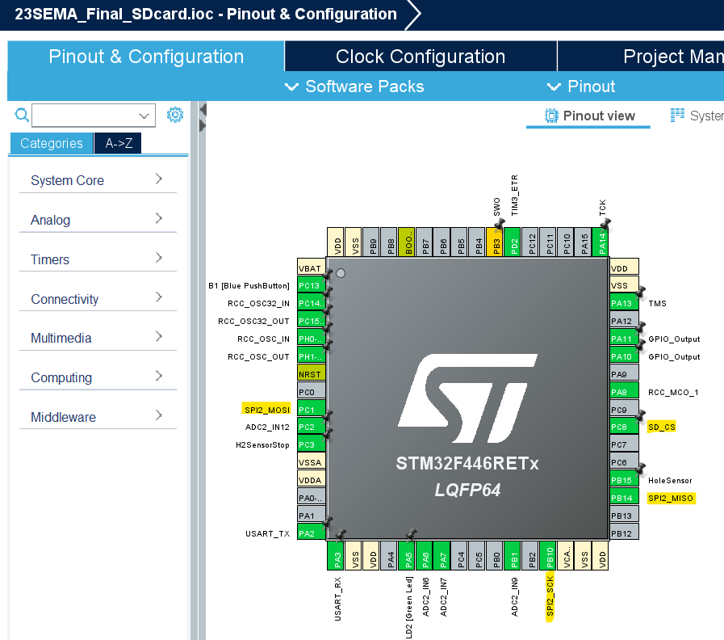Viewport: 724px width, 640px height.
Task: Select pin PA2 USART_TX
Action: tap(312, 533)
